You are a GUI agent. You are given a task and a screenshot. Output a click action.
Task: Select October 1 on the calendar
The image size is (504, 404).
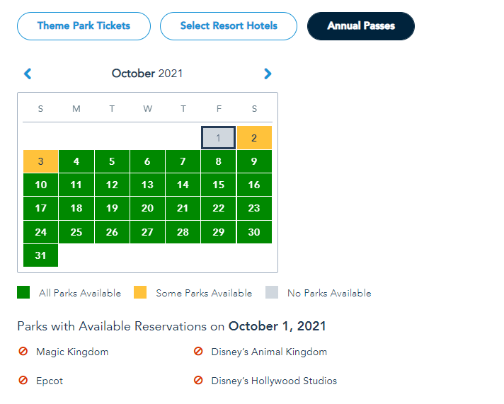(219, 138)
